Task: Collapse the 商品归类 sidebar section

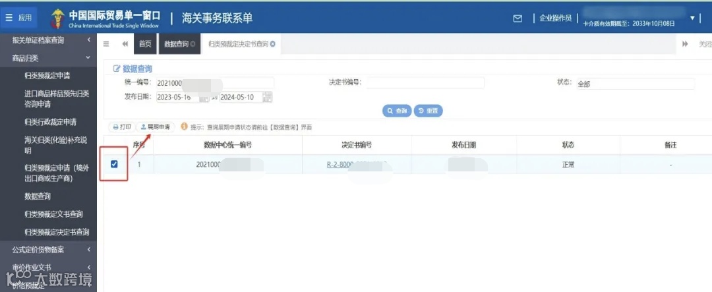Action: [x=49, y=57]
